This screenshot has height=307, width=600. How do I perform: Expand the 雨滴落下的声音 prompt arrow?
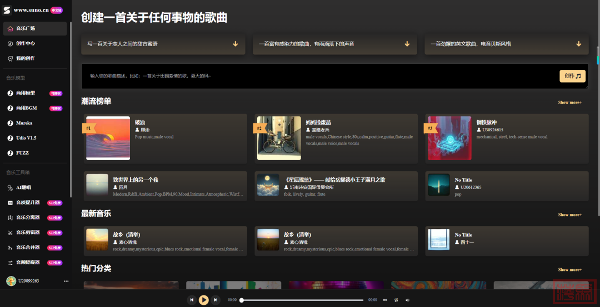click(x=407, y=44)
